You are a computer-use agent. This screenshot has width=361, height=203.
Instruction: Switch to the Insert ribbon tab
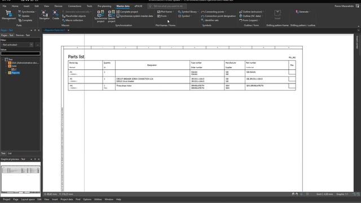(x=27, y=6)
